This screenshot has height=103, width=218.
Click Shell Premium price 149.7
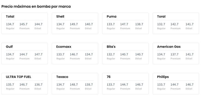tap(74, 24)
